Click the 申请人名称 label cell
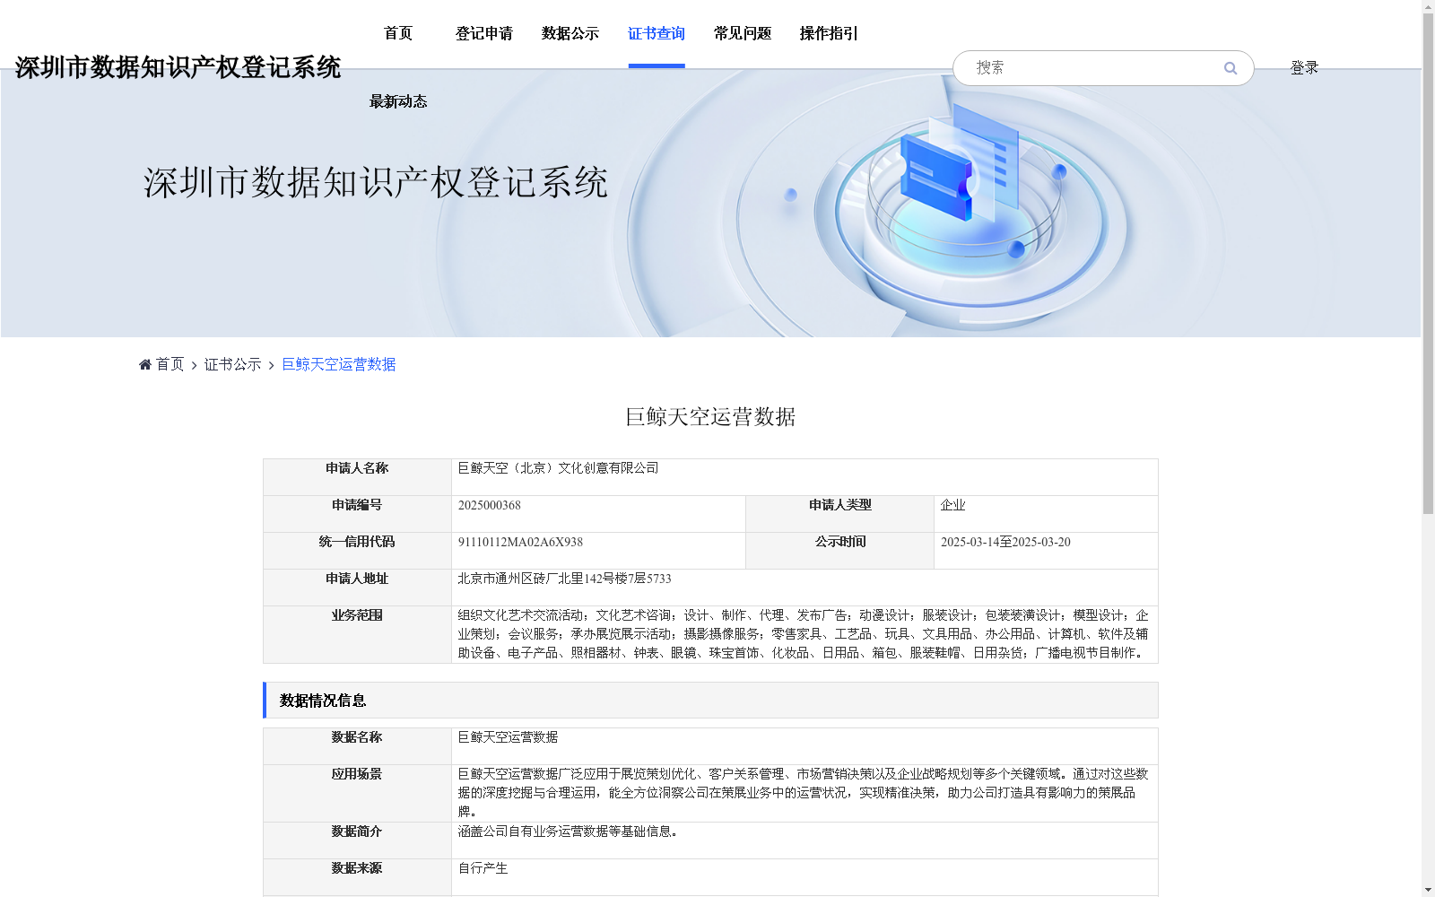Viewport: 1435px width, 897px height. (x=357, y=477)
